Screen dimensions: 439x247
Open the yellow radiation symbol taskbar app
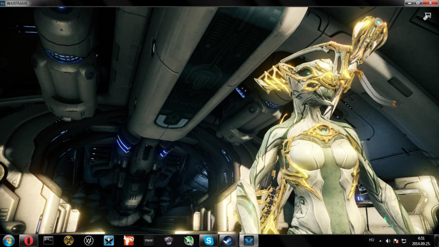pos(69,240)
